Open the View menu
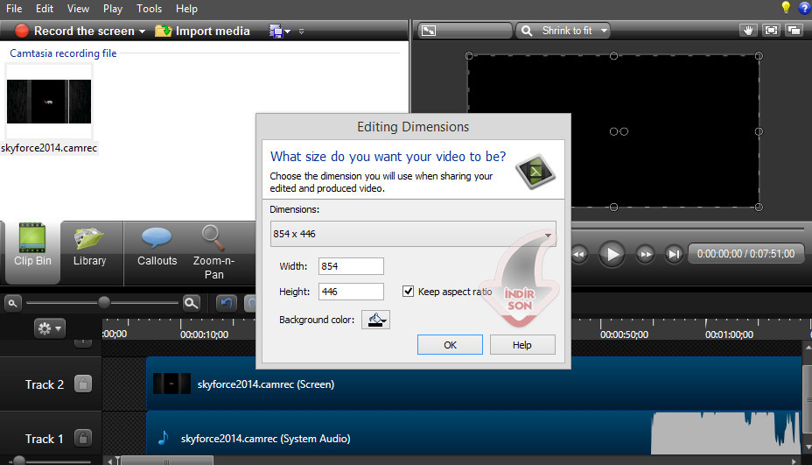Image resolution: width=812 pixels, height=465 pixels. [x=78, y=8]
